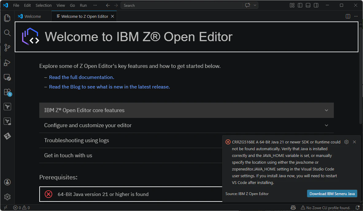Click the 64-Bit Java version prerequisite row
363x211 pixels.
131,194
